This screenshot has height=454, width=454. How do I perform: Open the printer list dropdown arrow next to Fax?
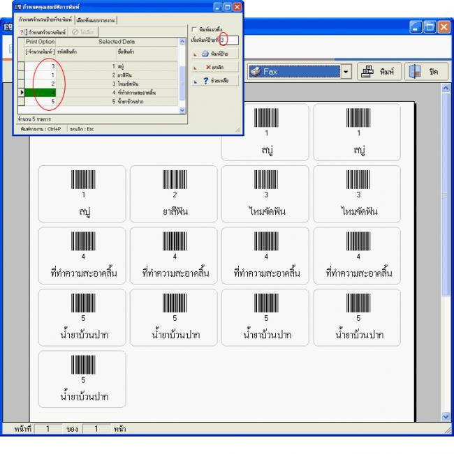(346, 72)
